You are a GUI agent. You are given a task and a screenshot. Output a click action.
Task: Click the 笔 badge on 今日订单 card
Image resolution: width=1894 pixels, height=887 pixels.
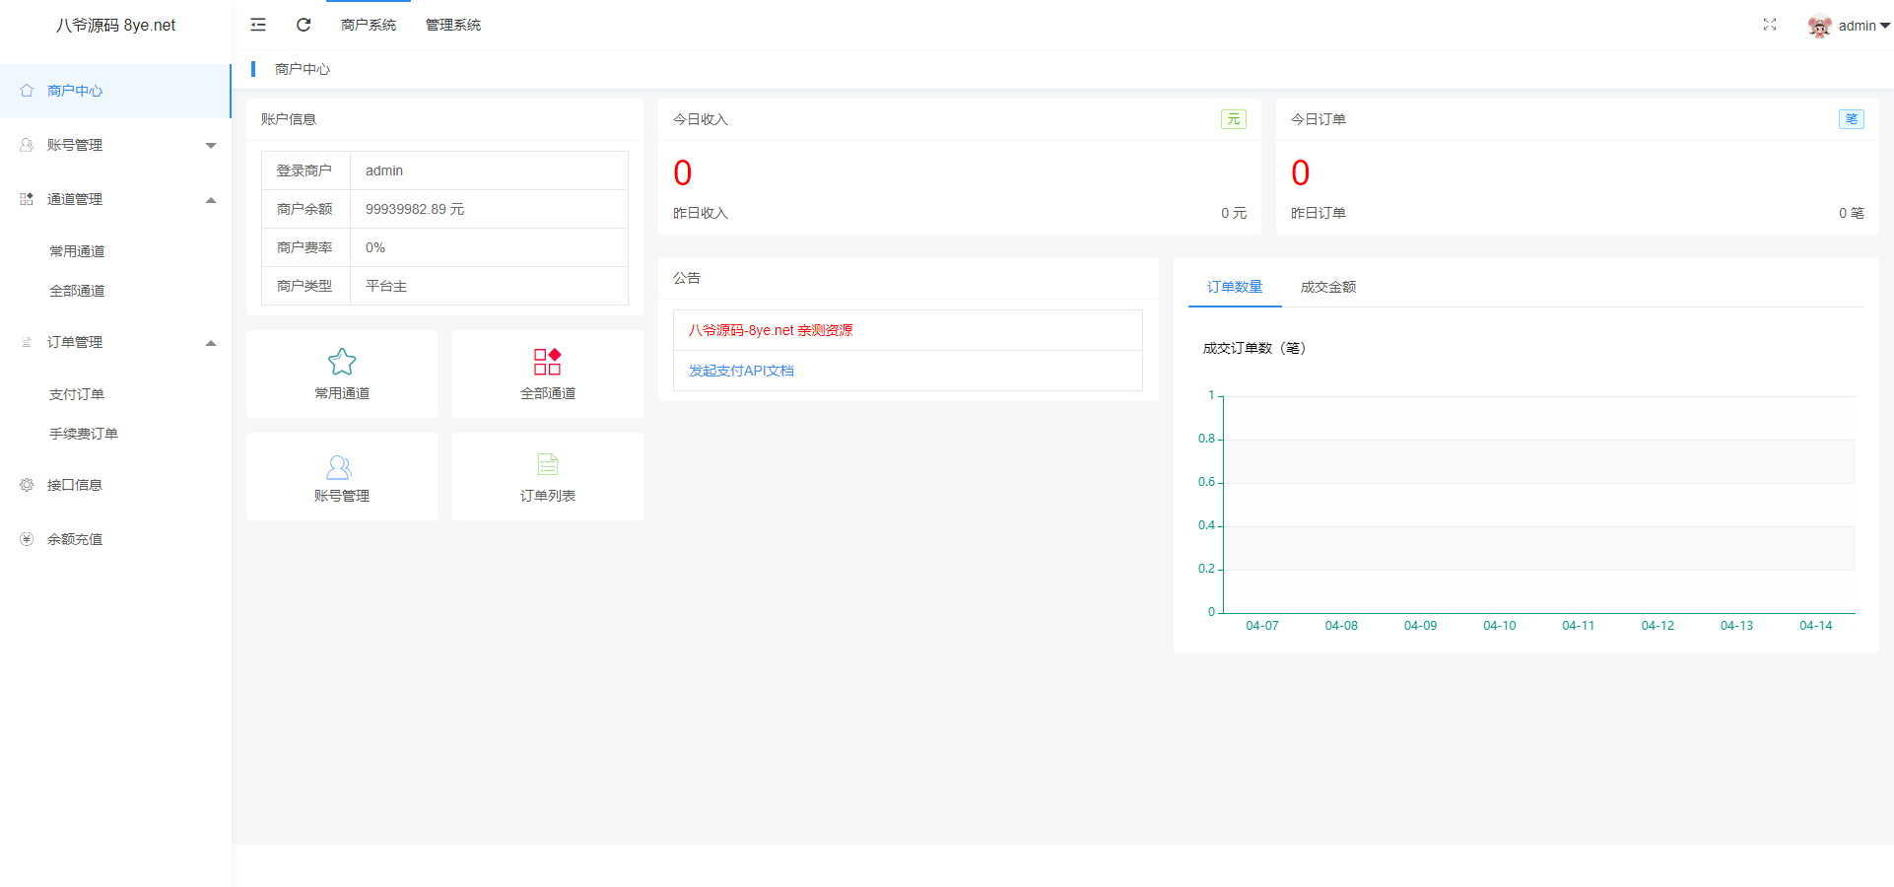1852,118
